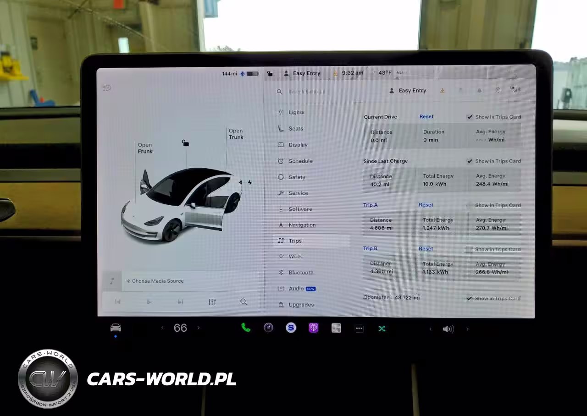This screenshot has width=587, height=416.
Task: Open the camera app in bottom bar
Action: tap(268, 328)
